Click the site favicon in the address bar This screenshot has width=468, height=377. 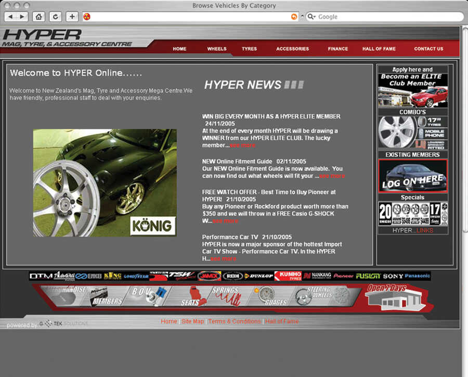(x=86, y=17)
